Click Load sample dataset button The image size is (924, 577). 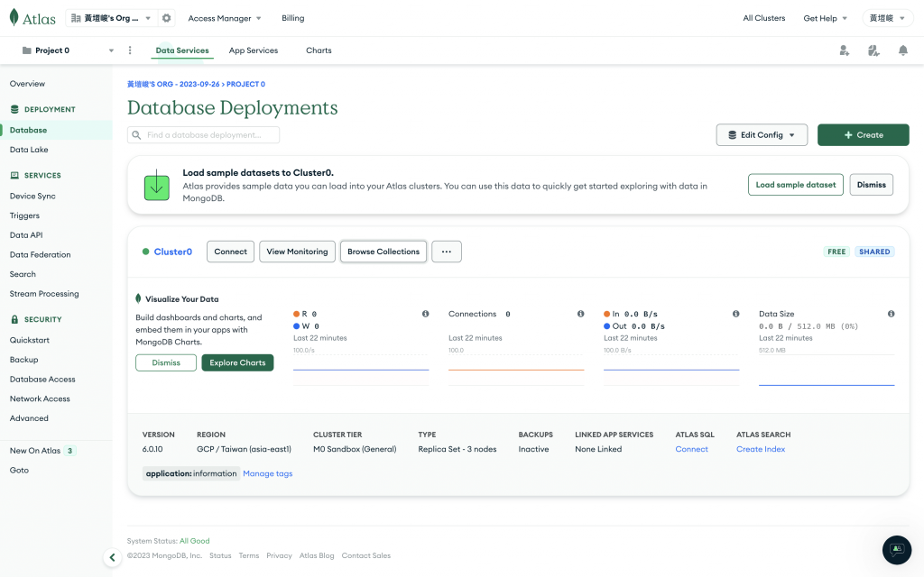[x=796, y=185]
